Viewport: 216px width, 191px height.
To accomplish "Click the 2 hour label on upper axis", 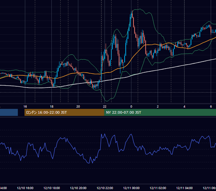I will 158,107.
